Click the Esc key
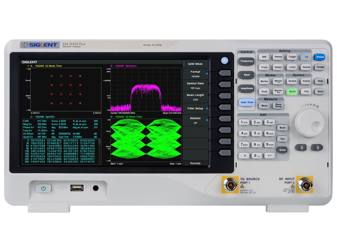 click(282, 139)
